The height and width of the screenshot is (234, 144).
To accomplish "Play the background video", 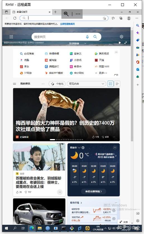I will (120, 43).
